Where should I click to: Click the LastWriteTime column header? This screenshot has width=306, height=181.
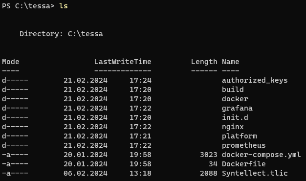(123, 62)
